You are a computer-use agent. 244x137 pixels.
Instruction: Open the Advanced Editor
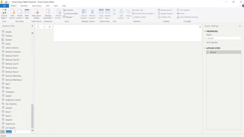71,14
